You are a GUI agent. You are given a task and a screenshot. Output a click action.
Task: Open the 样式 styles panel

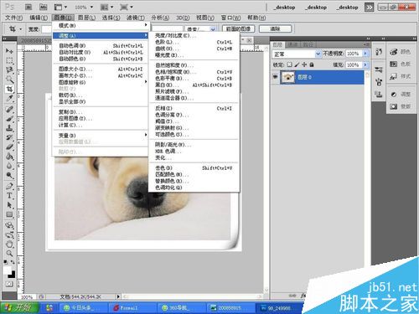[x=401, y=76]
